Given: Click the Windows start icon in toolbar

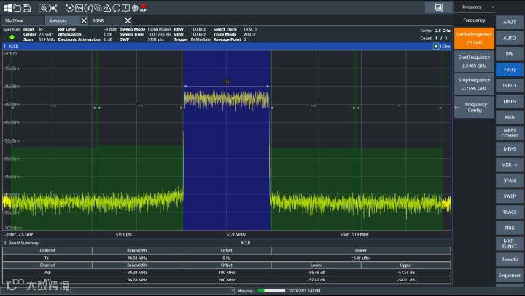Looking at the screenshot, I should 7,7.
